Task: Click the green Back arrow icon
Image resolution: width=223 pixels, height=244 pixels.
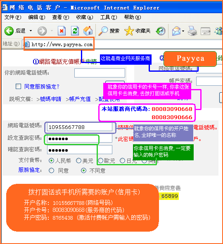Action: (x=9, y=31)
